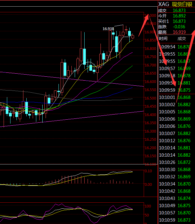Click the 16.938 high price label on chart
Viewport: 195px width, 224px height.
click(108, 29)
